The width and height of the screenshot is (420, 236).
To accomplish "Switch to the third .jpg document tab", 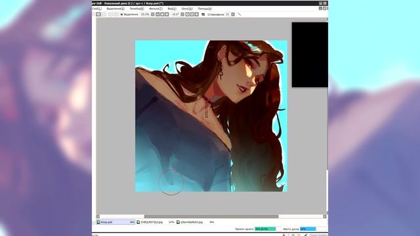I will 196,222.
